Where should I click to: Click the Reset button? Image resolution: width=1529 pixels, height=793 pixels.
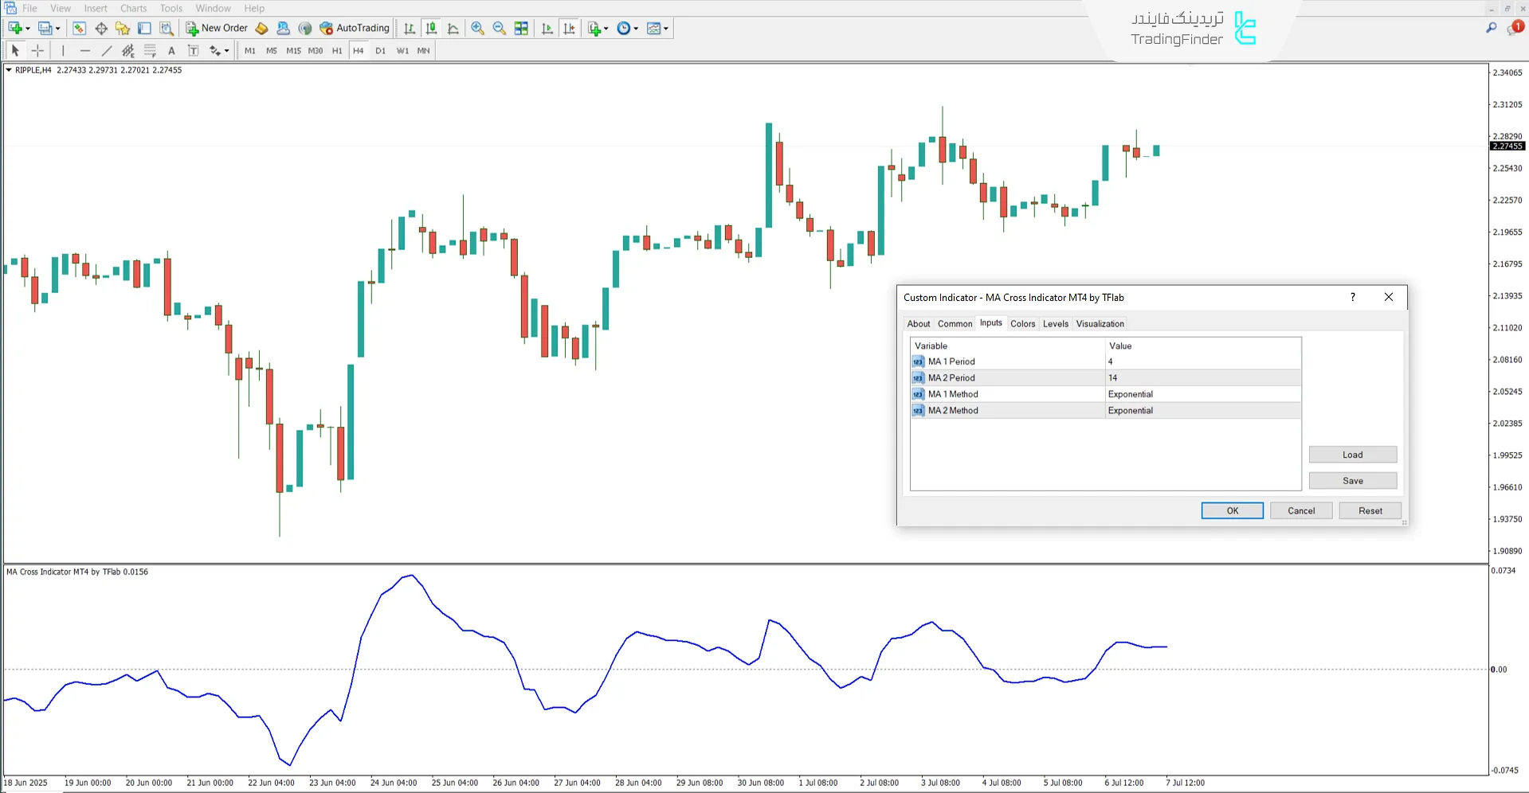pos(1370,510)
